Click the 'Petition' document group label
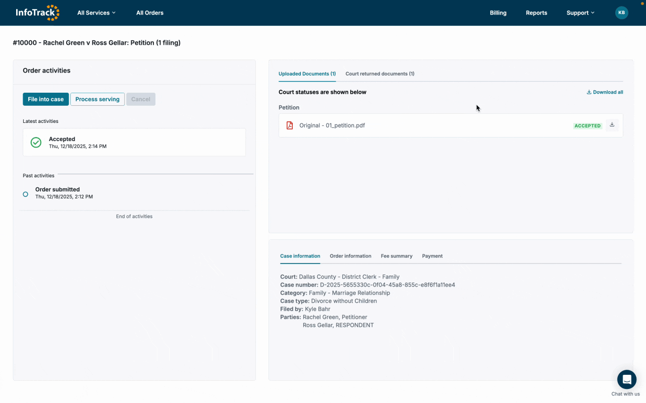The image size is (646, 403). pos(289,108)
